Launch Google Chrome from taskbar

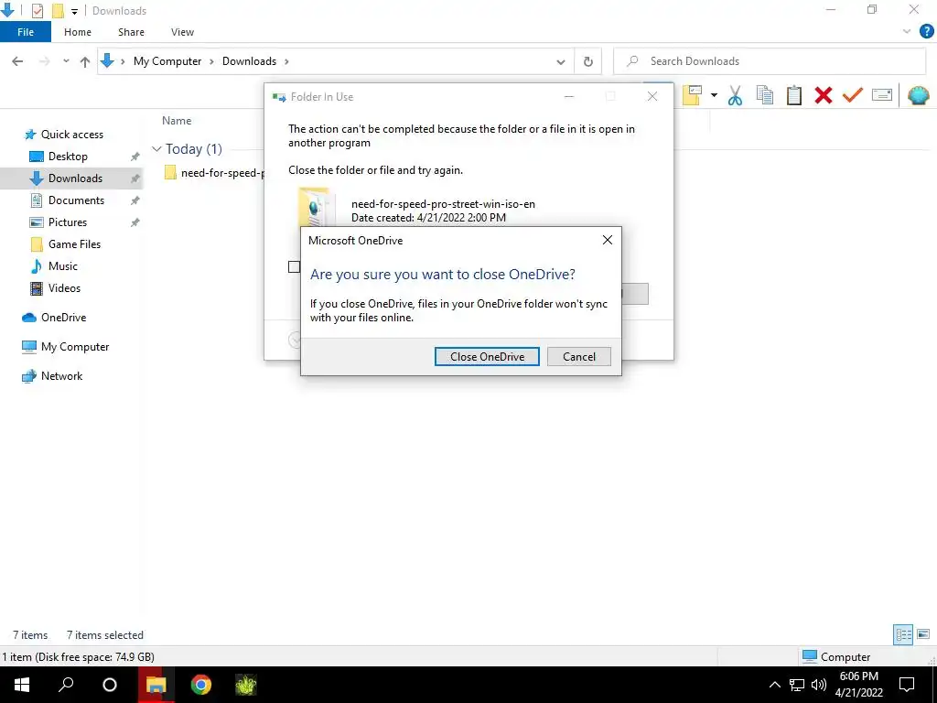tap(200, 685)
